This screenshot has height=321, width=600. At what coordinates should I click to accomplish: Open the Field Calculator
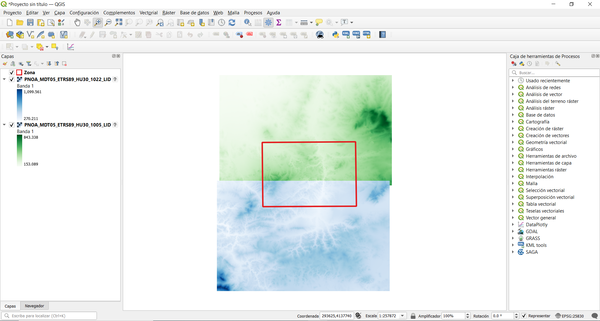point(258,22)
